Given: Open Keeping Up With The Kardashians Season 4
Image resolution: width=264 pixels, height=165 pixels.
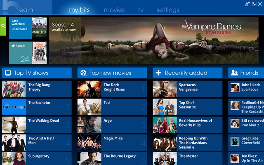Looking at the screenshot, I should pyautogui.click(x=188, y=143).
